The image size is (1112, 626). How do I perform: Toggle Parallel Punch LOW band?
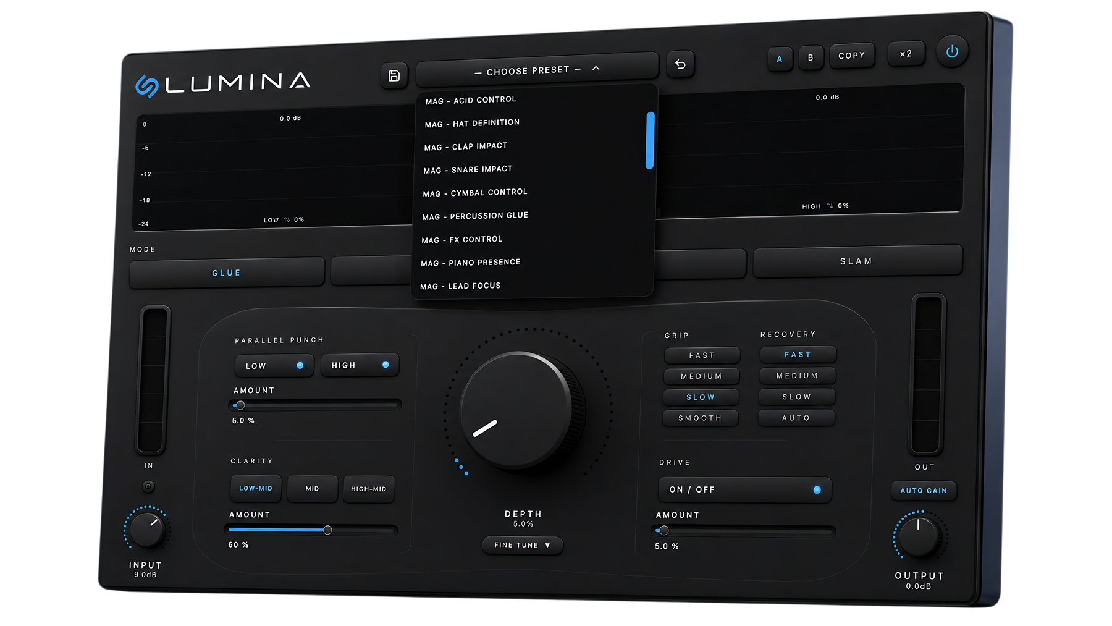274,366
